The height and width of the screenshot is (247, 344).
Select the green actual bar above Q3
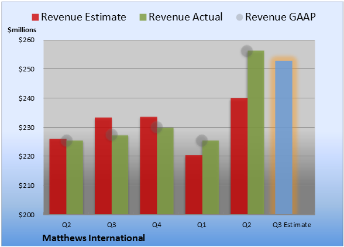coord(120,175)
